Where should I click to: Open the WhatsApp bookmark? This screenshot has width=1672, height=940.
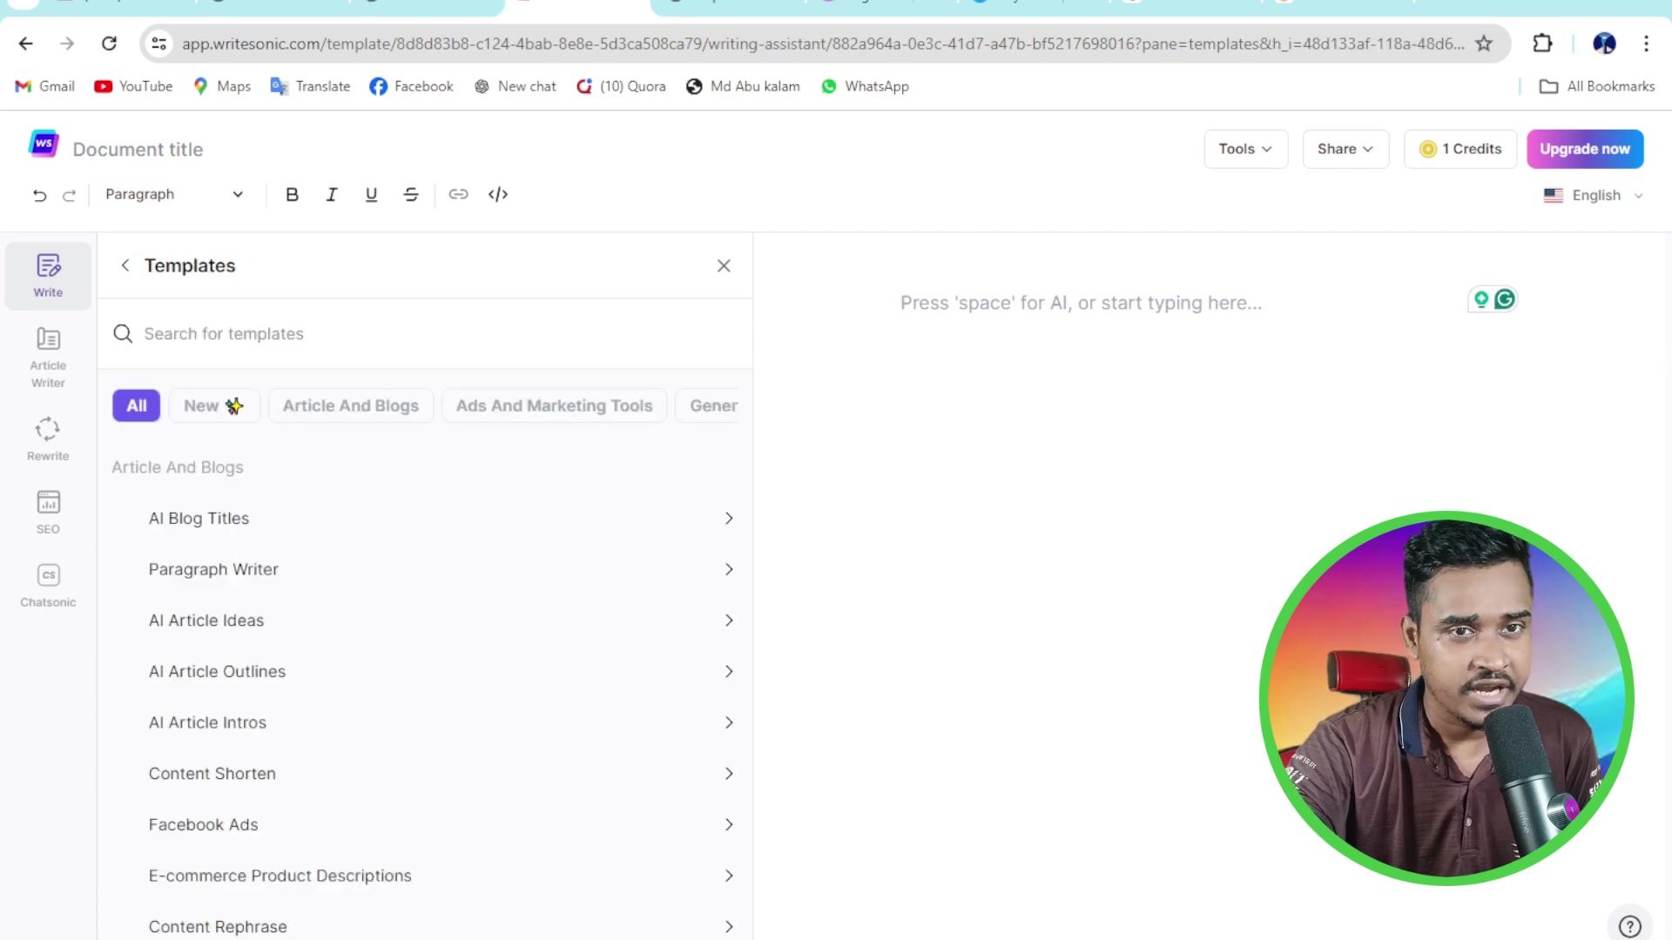point(865,86)
